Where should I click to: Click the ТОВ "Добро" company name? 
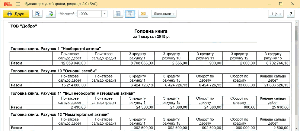coord(23,26)
